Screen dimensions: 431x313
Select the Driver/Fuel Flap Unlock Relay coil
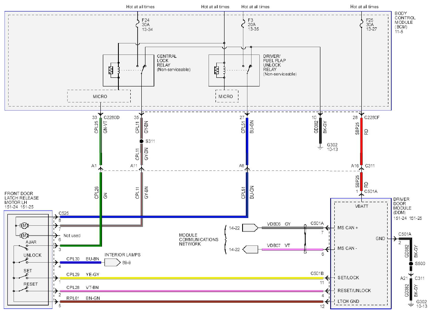tap(224, 70)
